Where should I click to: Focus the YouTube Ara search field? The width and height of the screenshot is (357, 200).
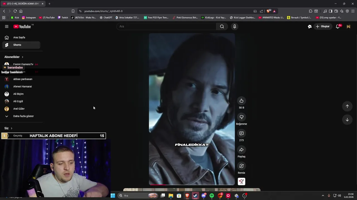(x=167, y=26)
